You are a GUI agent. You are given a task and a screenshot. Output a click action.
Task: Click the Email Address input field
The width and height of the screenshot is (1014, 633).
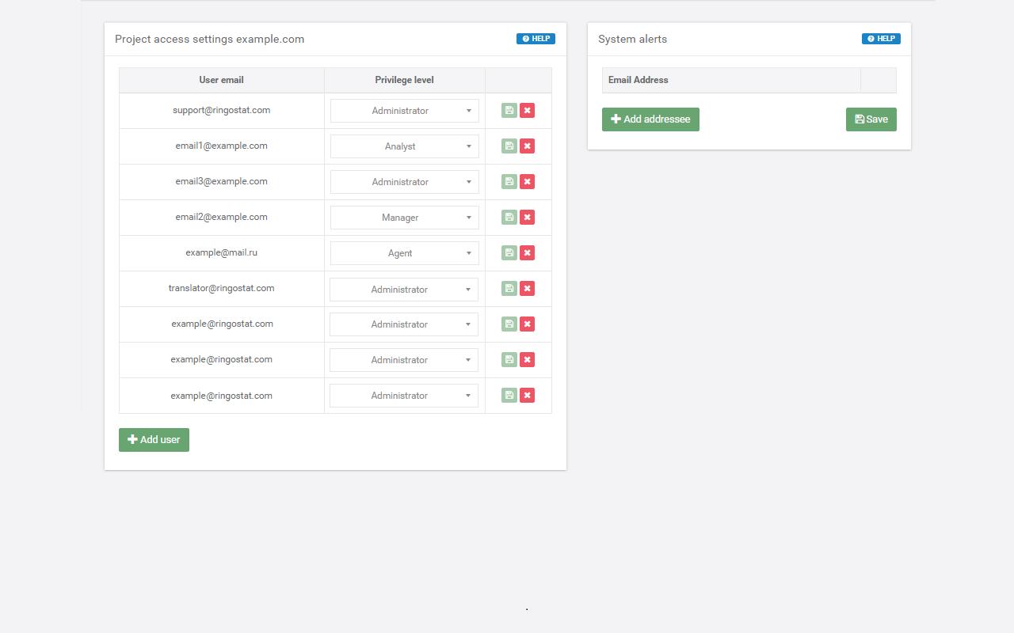coord(729,80)
